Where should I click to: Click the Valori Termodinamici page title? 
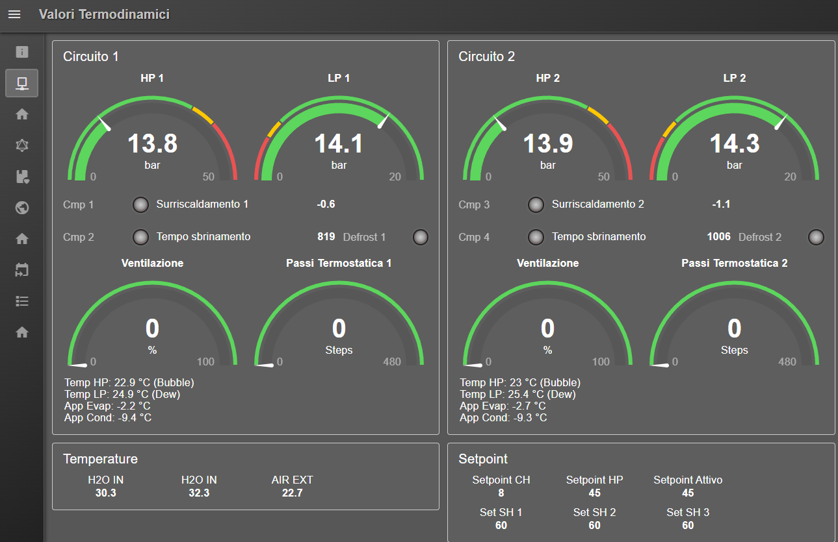(x=104, y=14)
